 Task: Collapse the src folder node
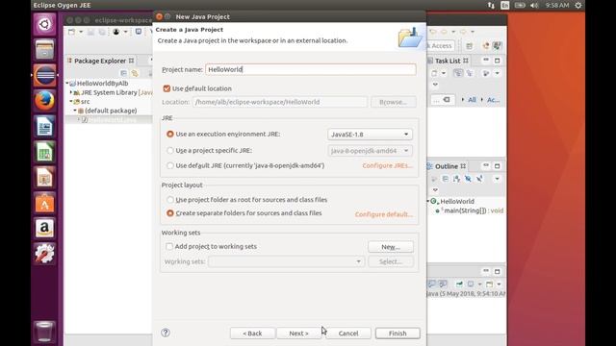[x=71, y=101]
